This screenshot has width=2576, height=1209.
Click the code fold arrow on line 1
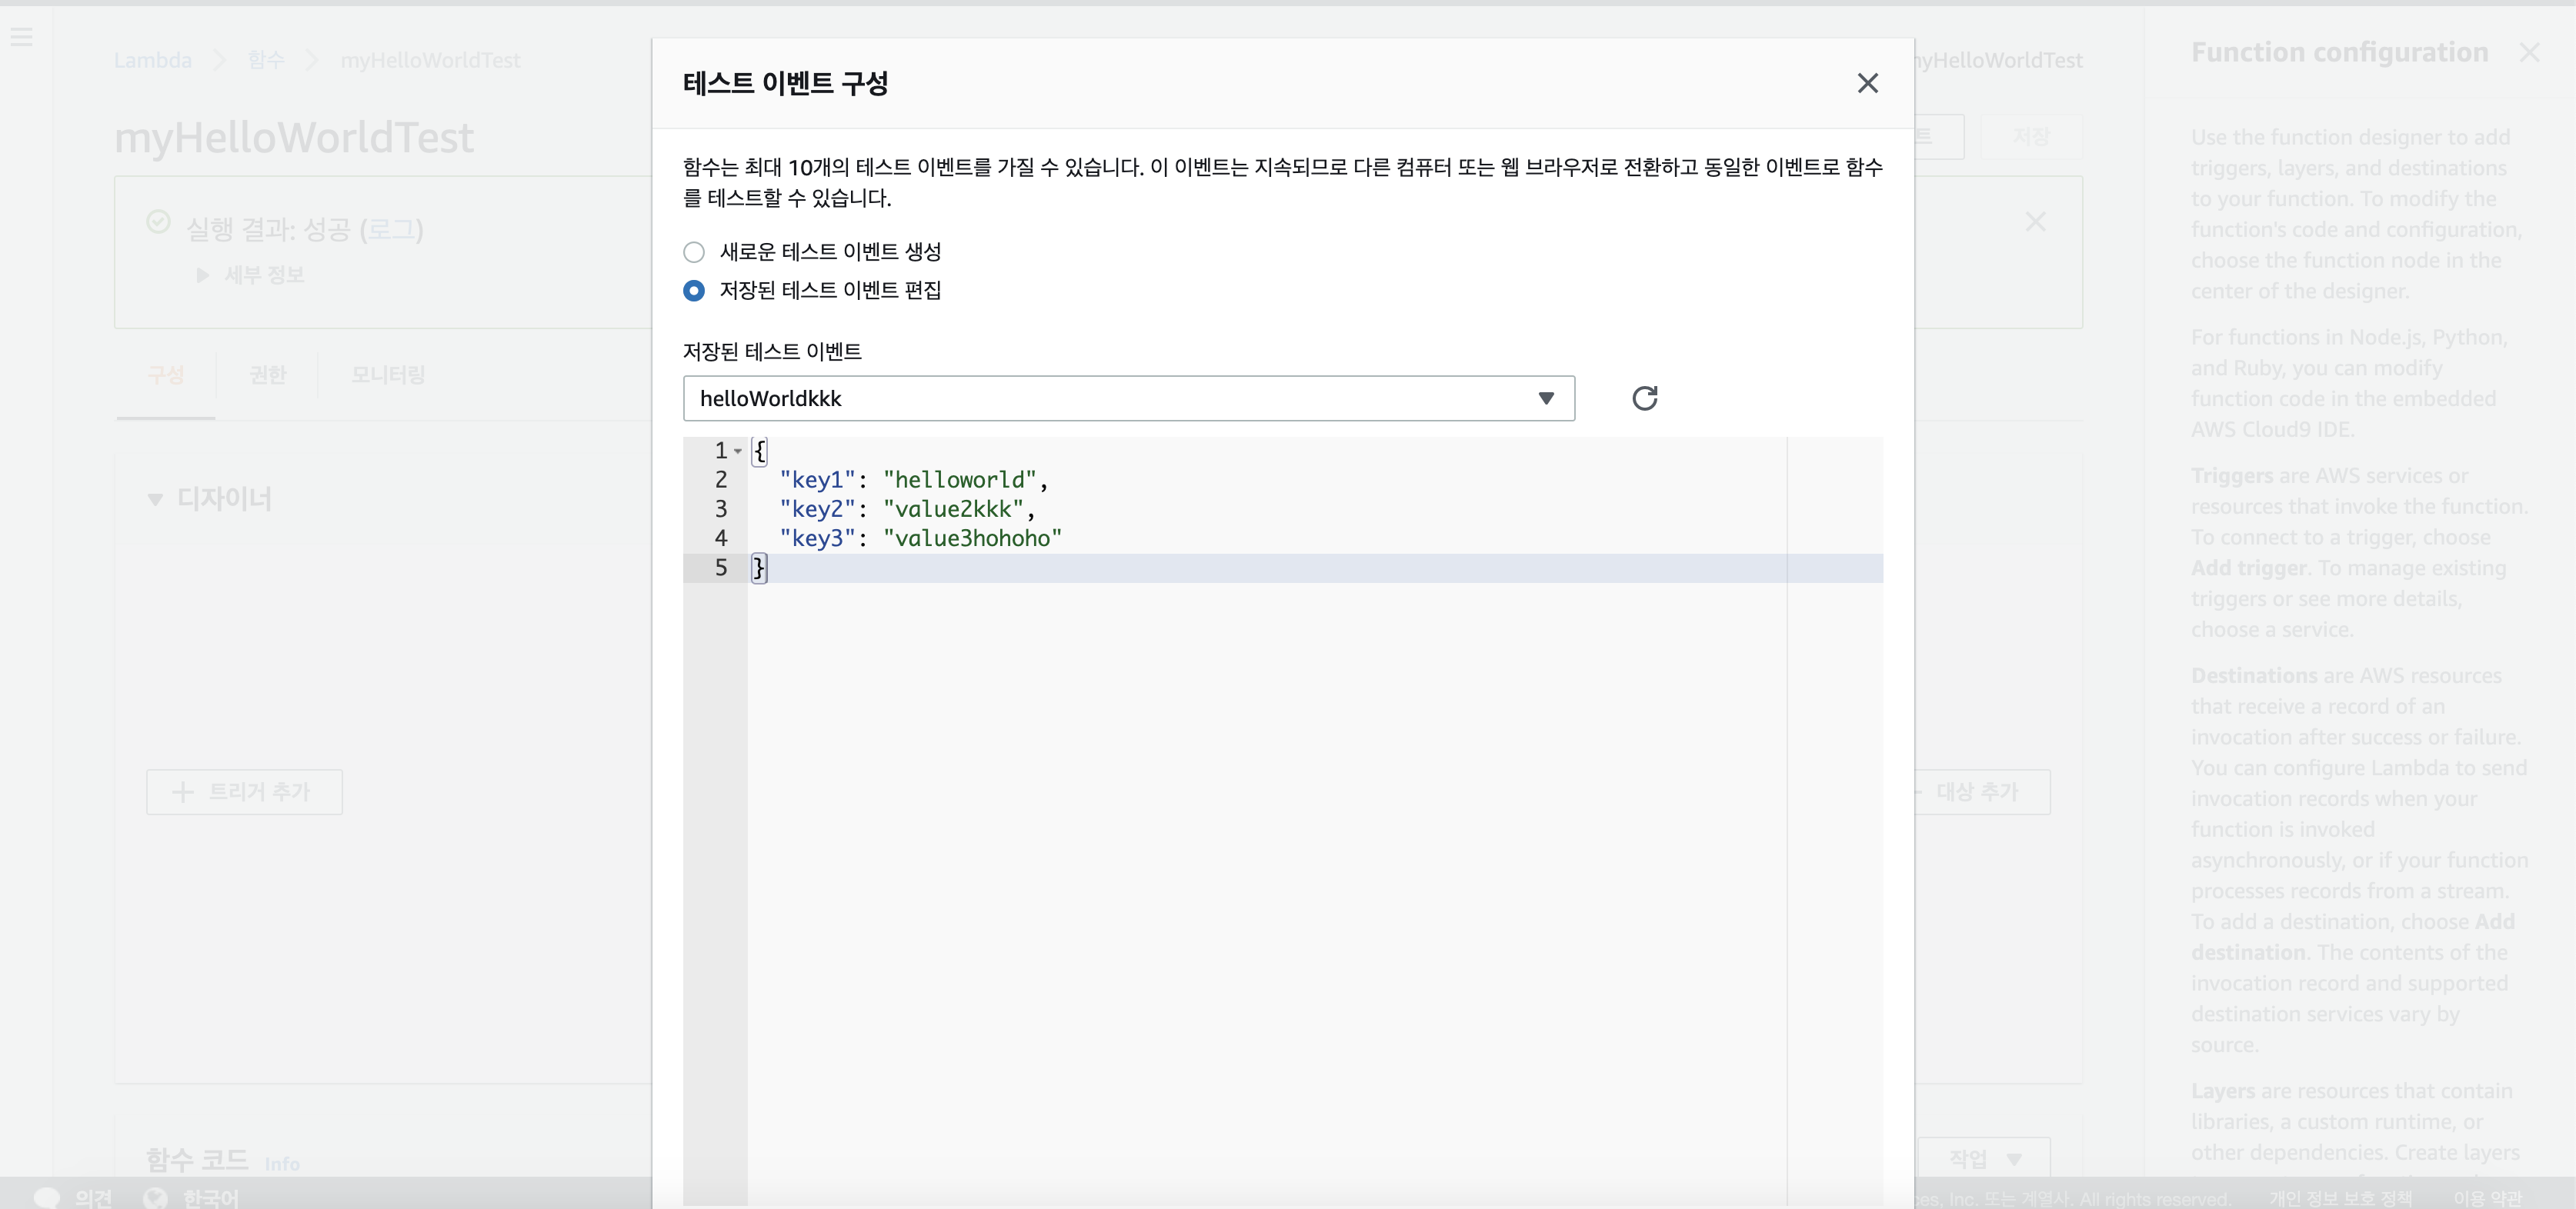pyautogui.click(x=738, y=451)
